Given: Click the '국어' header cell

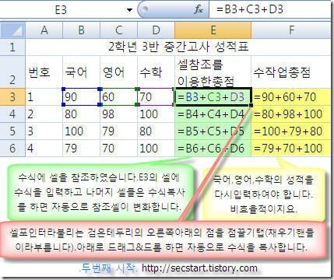Looking at the screenshot, I should click(x=81, y=72).
